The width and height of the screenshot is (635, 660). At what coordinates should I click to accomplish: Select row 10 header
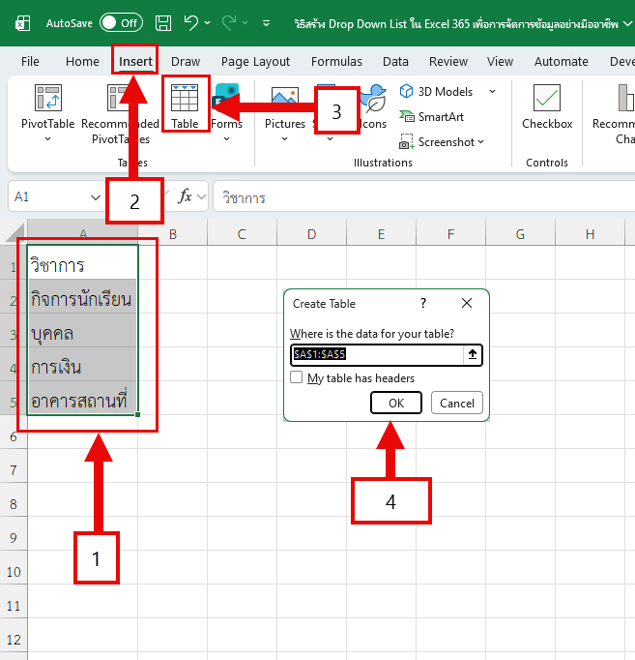pyautogui.click(x=14, y=572)
